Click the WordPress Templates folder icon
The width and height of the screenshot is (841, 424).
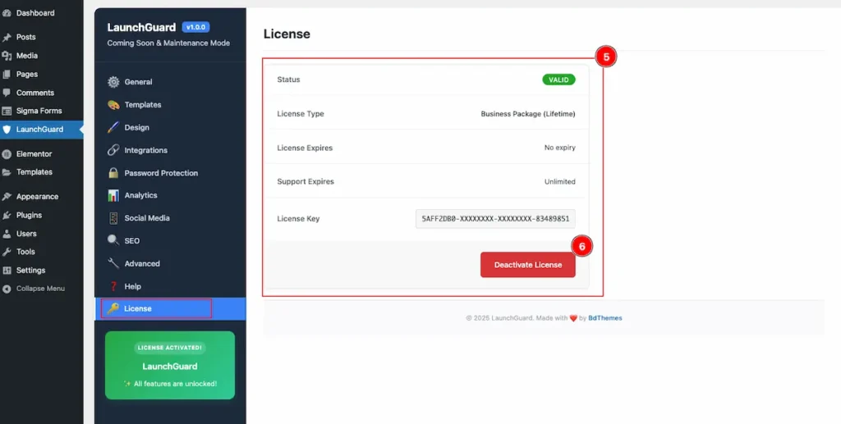7,172
